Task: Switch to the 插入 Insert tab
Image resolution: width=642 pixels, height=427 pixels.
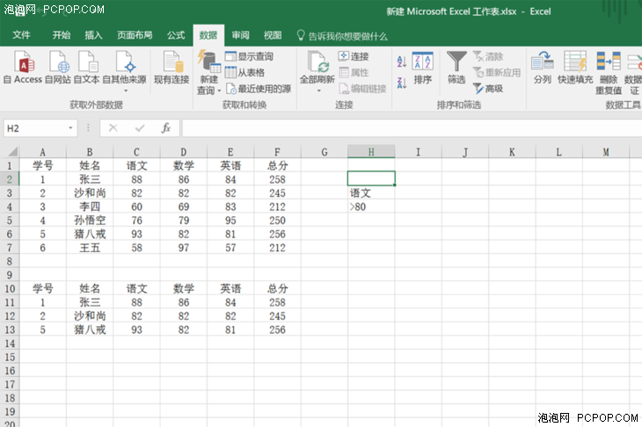Action: coord(93,35)
